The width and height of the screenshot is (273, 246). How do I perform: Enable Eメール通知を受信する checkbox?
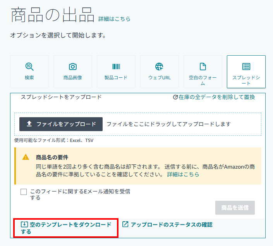(24, 192)
